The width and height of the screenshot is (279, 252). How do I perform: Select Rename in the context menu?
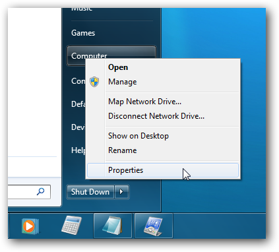123,150
